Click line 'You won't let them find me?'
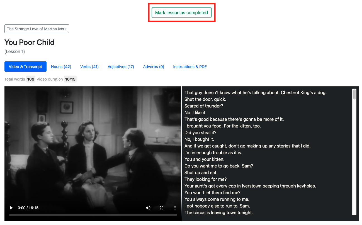Image resolution: width=362 pixels, height=225 pixels. (x=212, y=193)
